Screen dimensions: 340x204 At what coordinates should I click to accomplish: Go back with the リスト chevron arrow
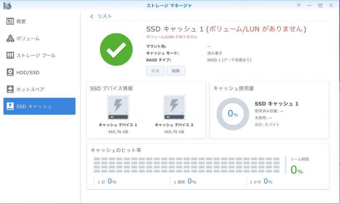point(92,16)
